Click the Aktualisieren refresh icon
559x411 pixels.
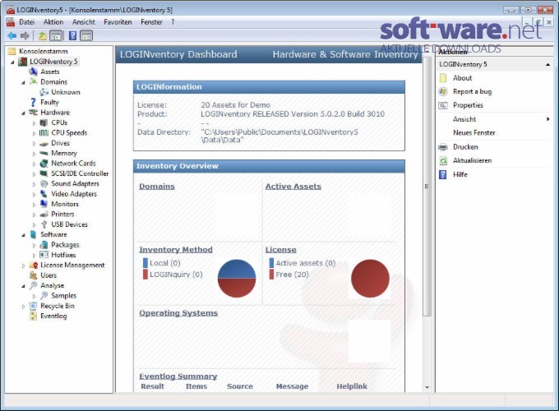pos(443,161)
